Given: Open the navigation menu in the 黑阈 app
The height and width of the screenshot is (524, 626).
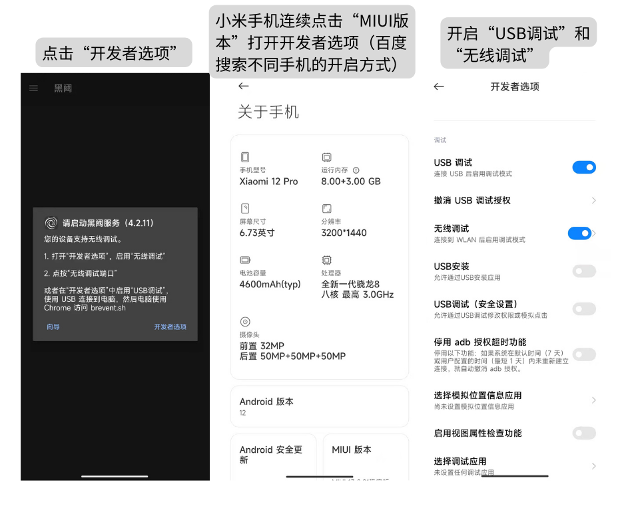Looking at the screenshot, I should click(33, 88).
